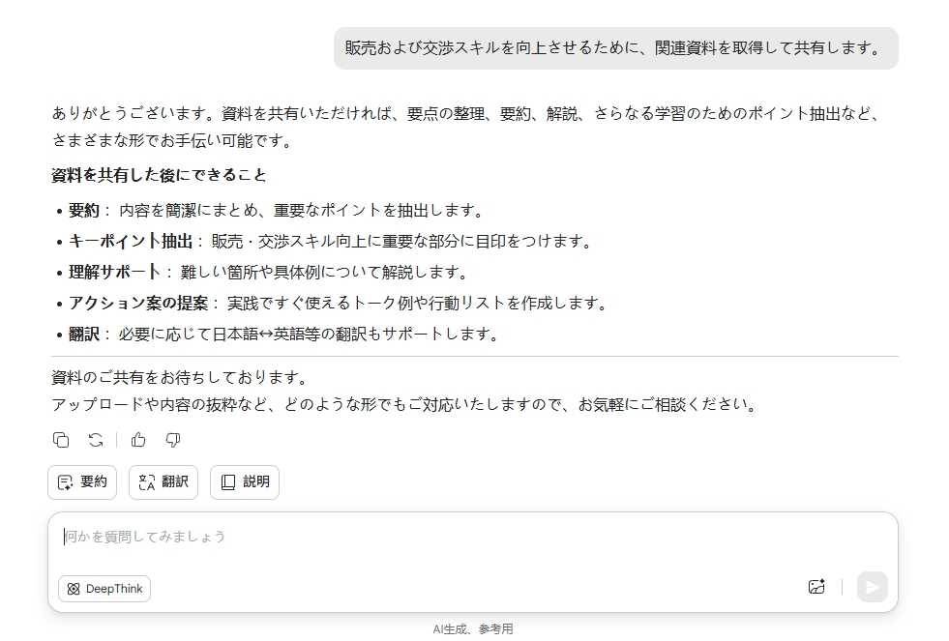Give the response a thumbs down

click(x=173, y=440)
